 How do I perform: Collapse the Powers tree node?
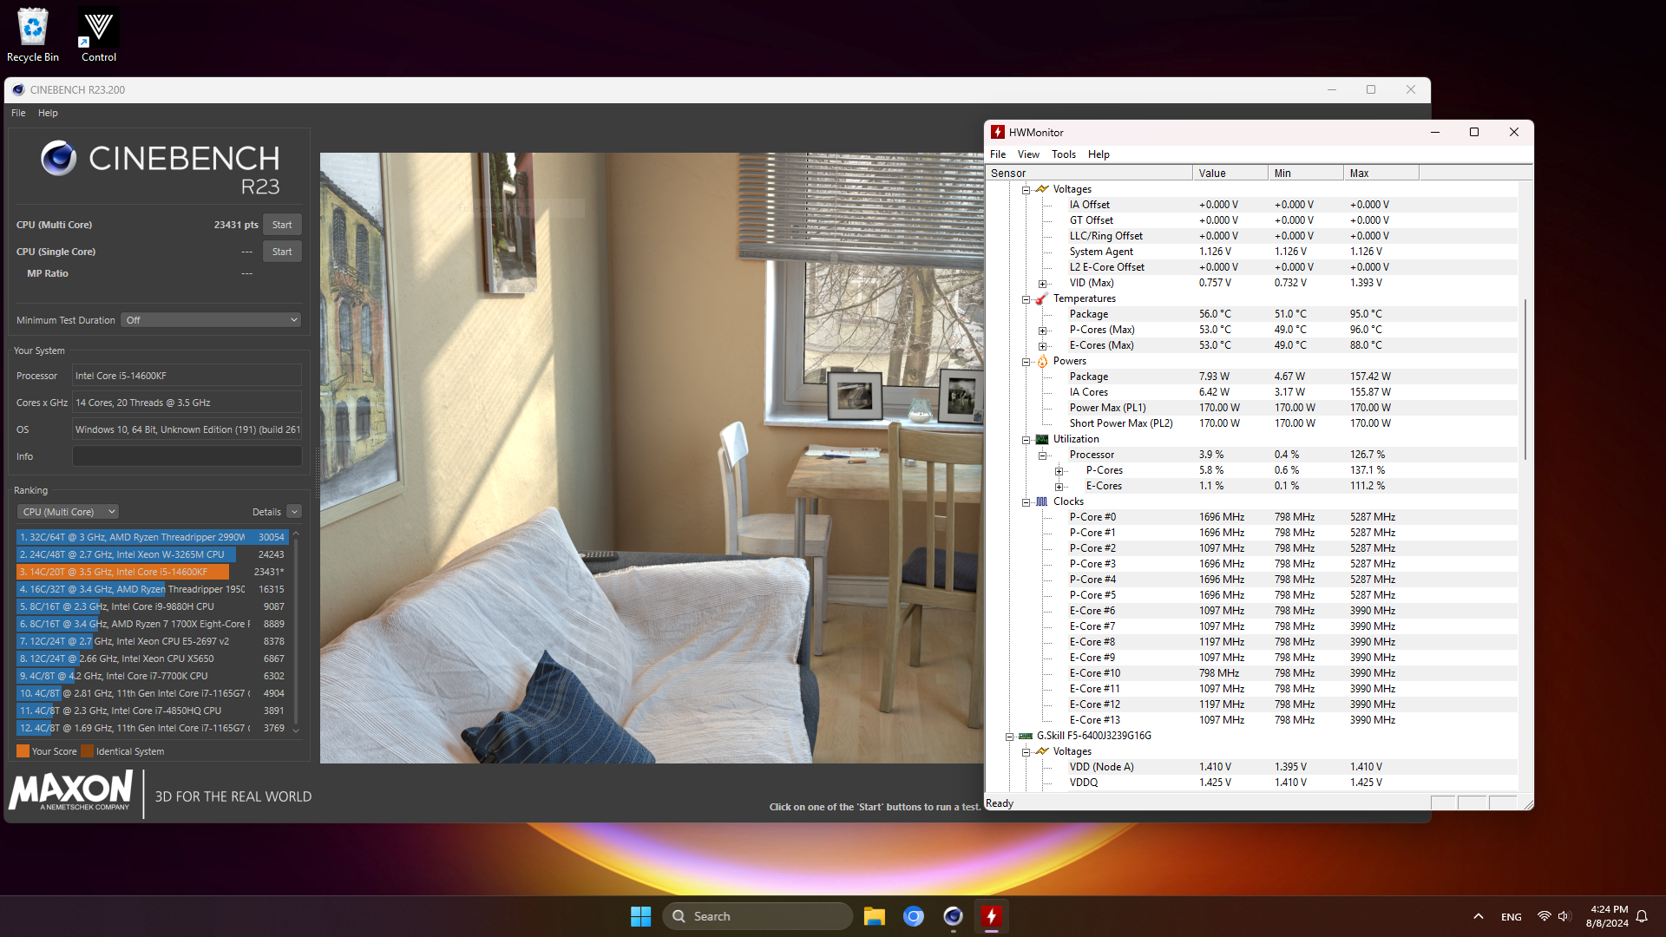tap(1026, 361)
